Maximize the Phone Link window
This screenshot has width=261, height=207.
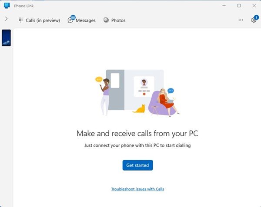[x=239, y=6]
